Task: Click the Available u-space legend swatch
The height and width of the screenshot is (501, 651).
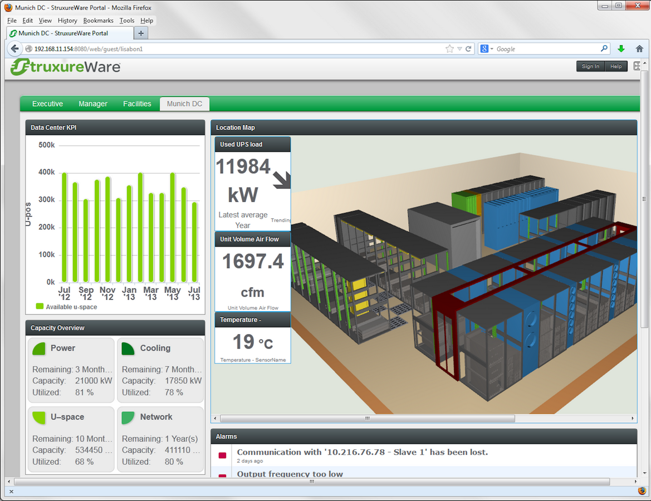Action: [x=40, y=306]
